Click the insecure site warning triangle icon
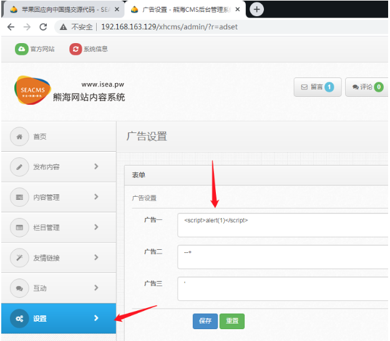This screenshot has height=341, width=390. point(64,27)
